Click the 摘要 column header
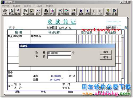This screenshot has width=133, height=98. (x=19, y=32)
